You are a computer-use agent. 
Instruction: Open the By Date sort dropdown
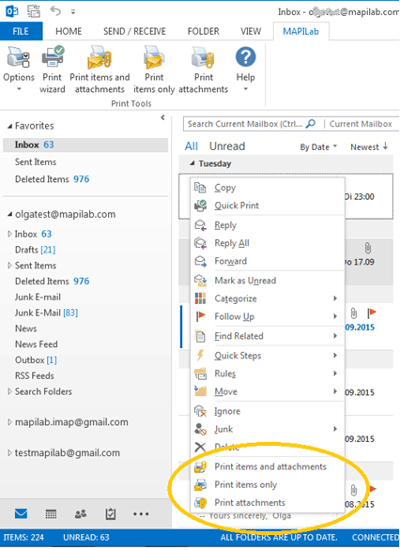pyautogui.click(x=318, y=147)
